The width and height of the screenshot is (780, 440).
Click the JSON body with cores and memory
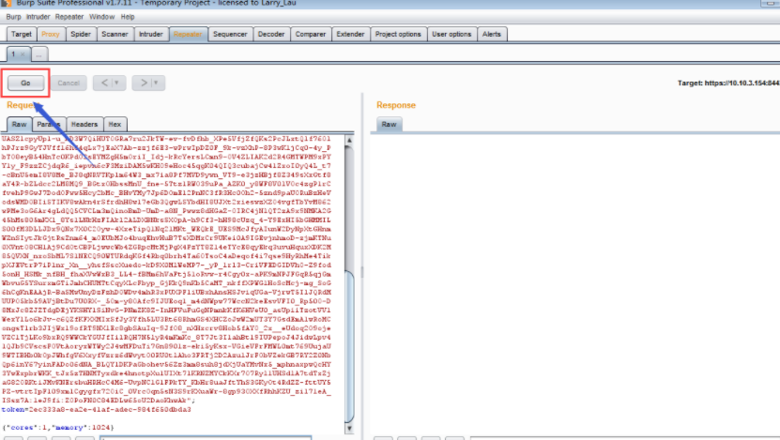click(57, 428)
